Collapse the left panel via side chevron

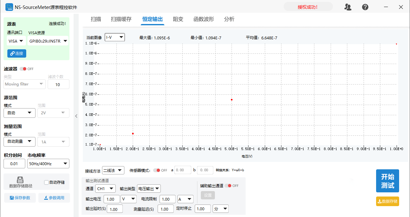point(76,116)
